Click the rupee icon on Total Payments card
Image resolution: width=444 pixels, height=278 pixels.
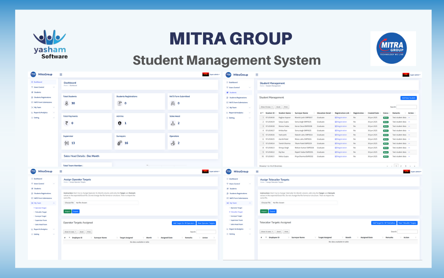pos(66,123)
